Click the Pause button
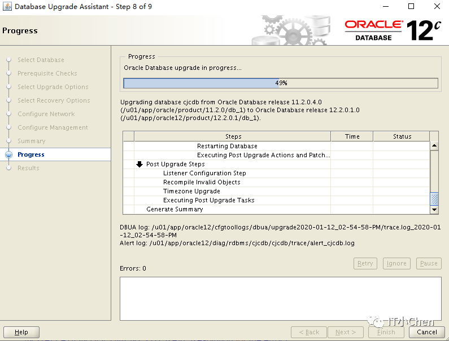The height and width of the screenshot is (341, 449). [429, 263]
